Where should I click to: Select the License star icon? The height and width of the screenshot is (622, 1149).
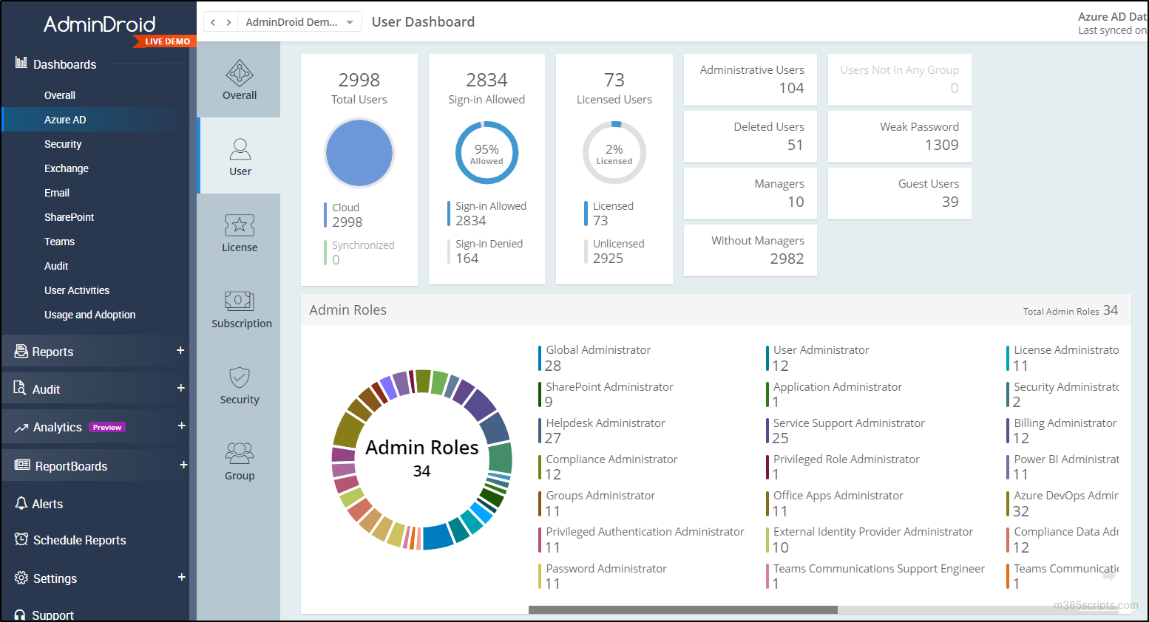pos(239,229)
